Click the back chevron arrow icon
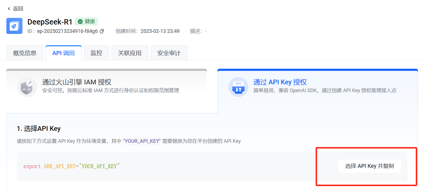 [x=9, y=9]
